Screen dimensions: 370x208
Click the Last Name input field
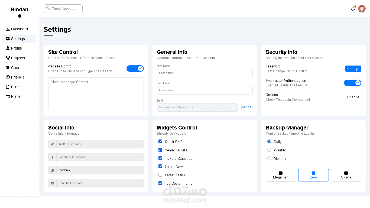(205, 90)
